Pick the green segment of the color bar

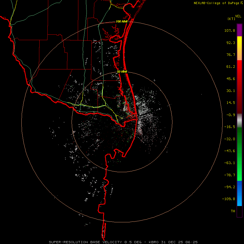tap(239, 154)
